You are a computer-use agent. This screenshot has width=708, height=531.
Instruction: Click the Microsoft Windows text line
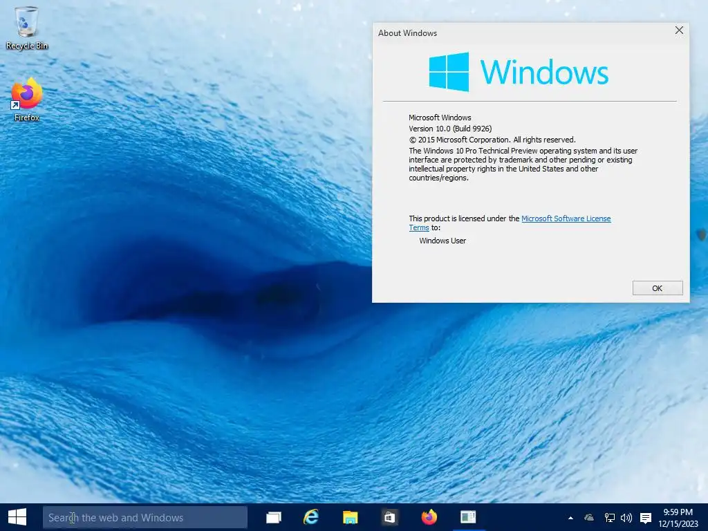click(440, 118)
